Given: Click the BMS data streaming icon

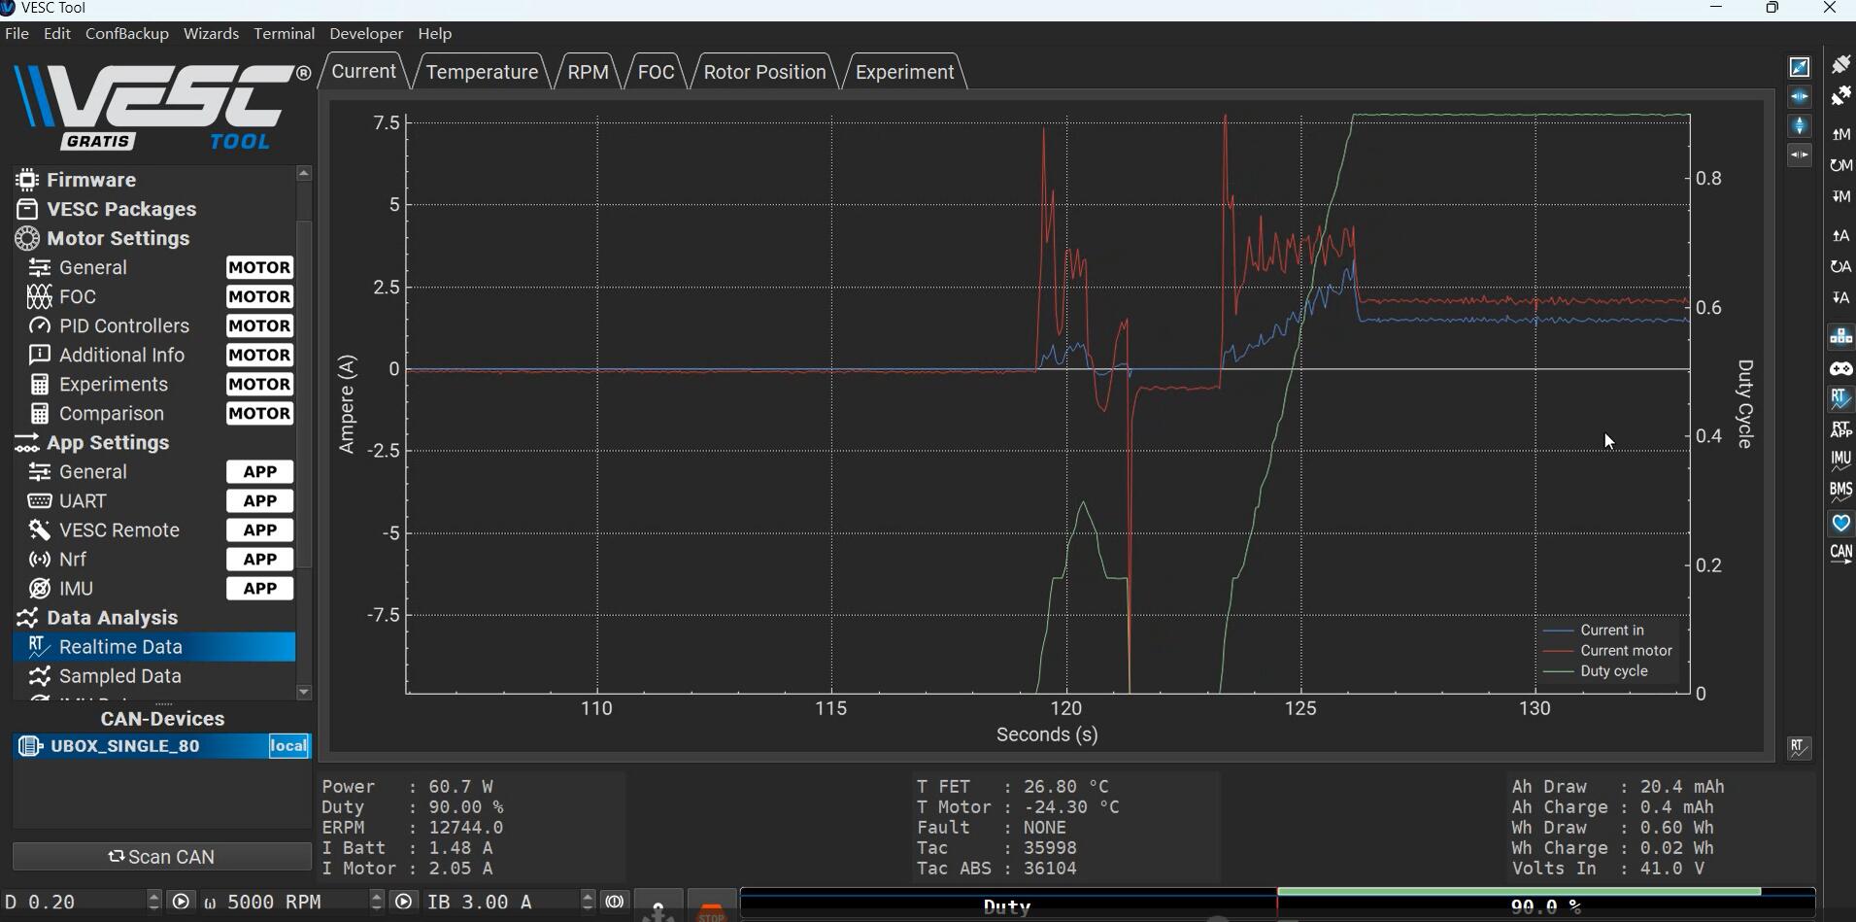Looking at the screenshot, I should (1840, 491).
